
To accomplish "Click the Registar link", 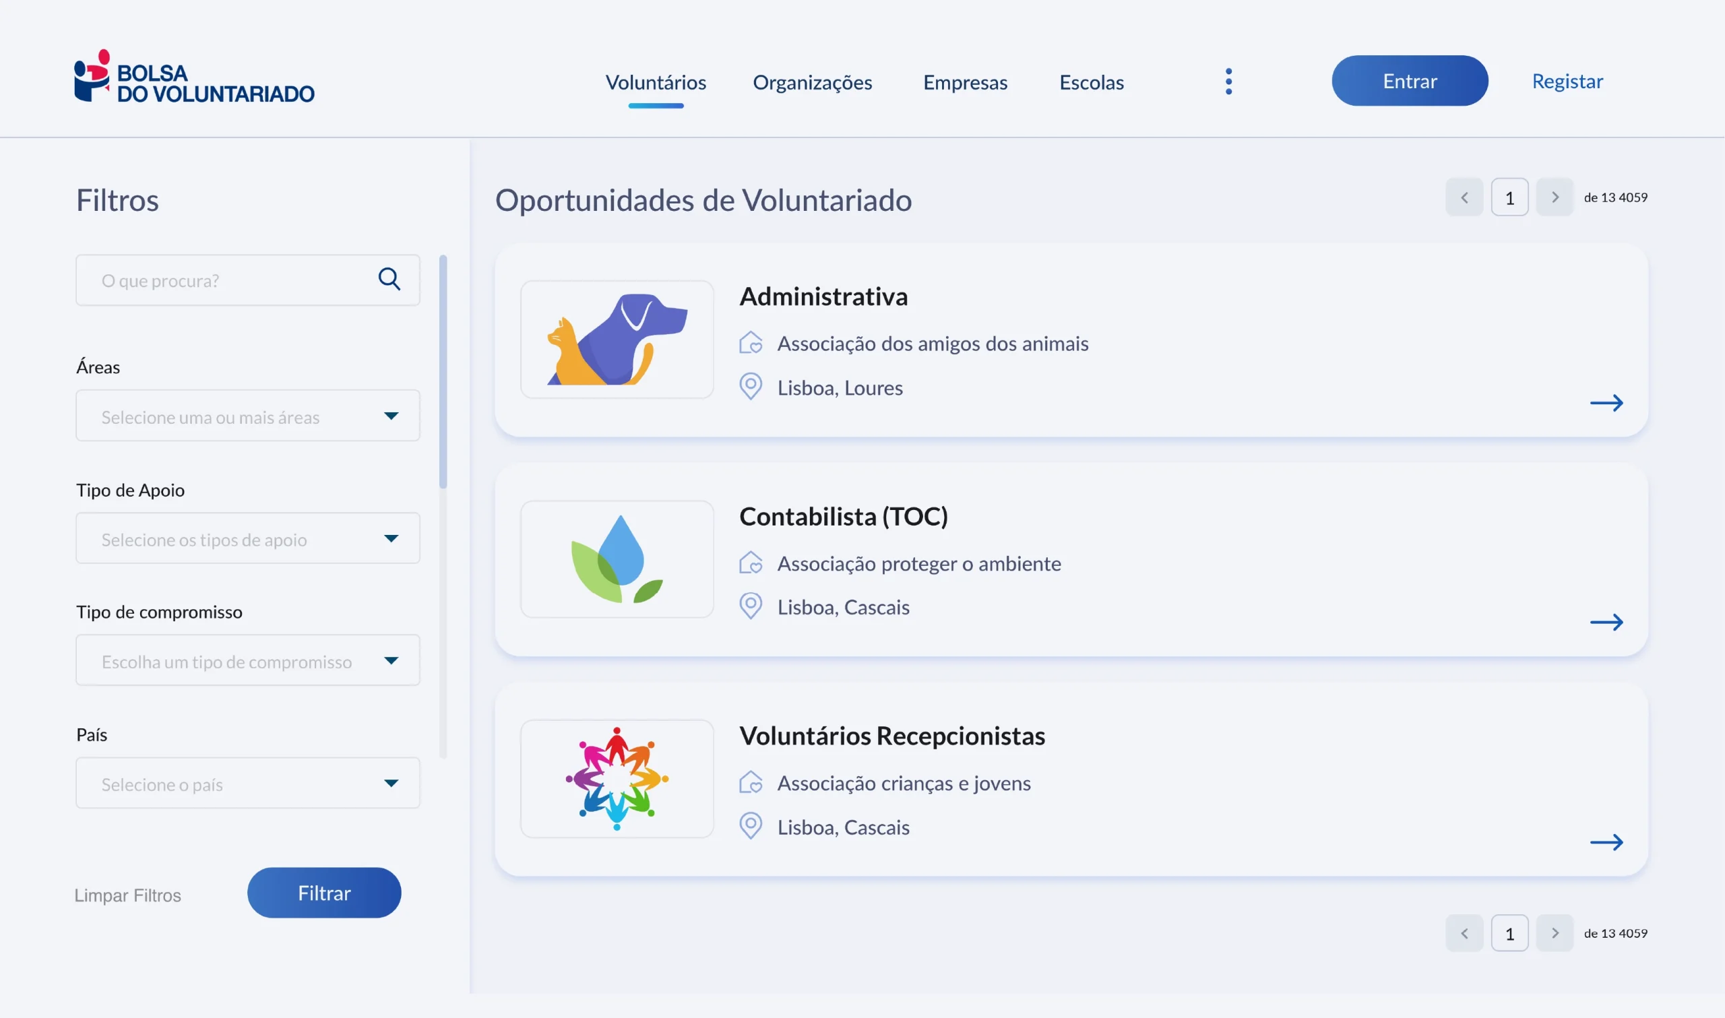I will [1567, 82].
